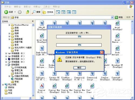The width and height of the screenshot is (135, 100).
Task: Select the Courier New Bold Italic font
Action: [x=80, y=86]
